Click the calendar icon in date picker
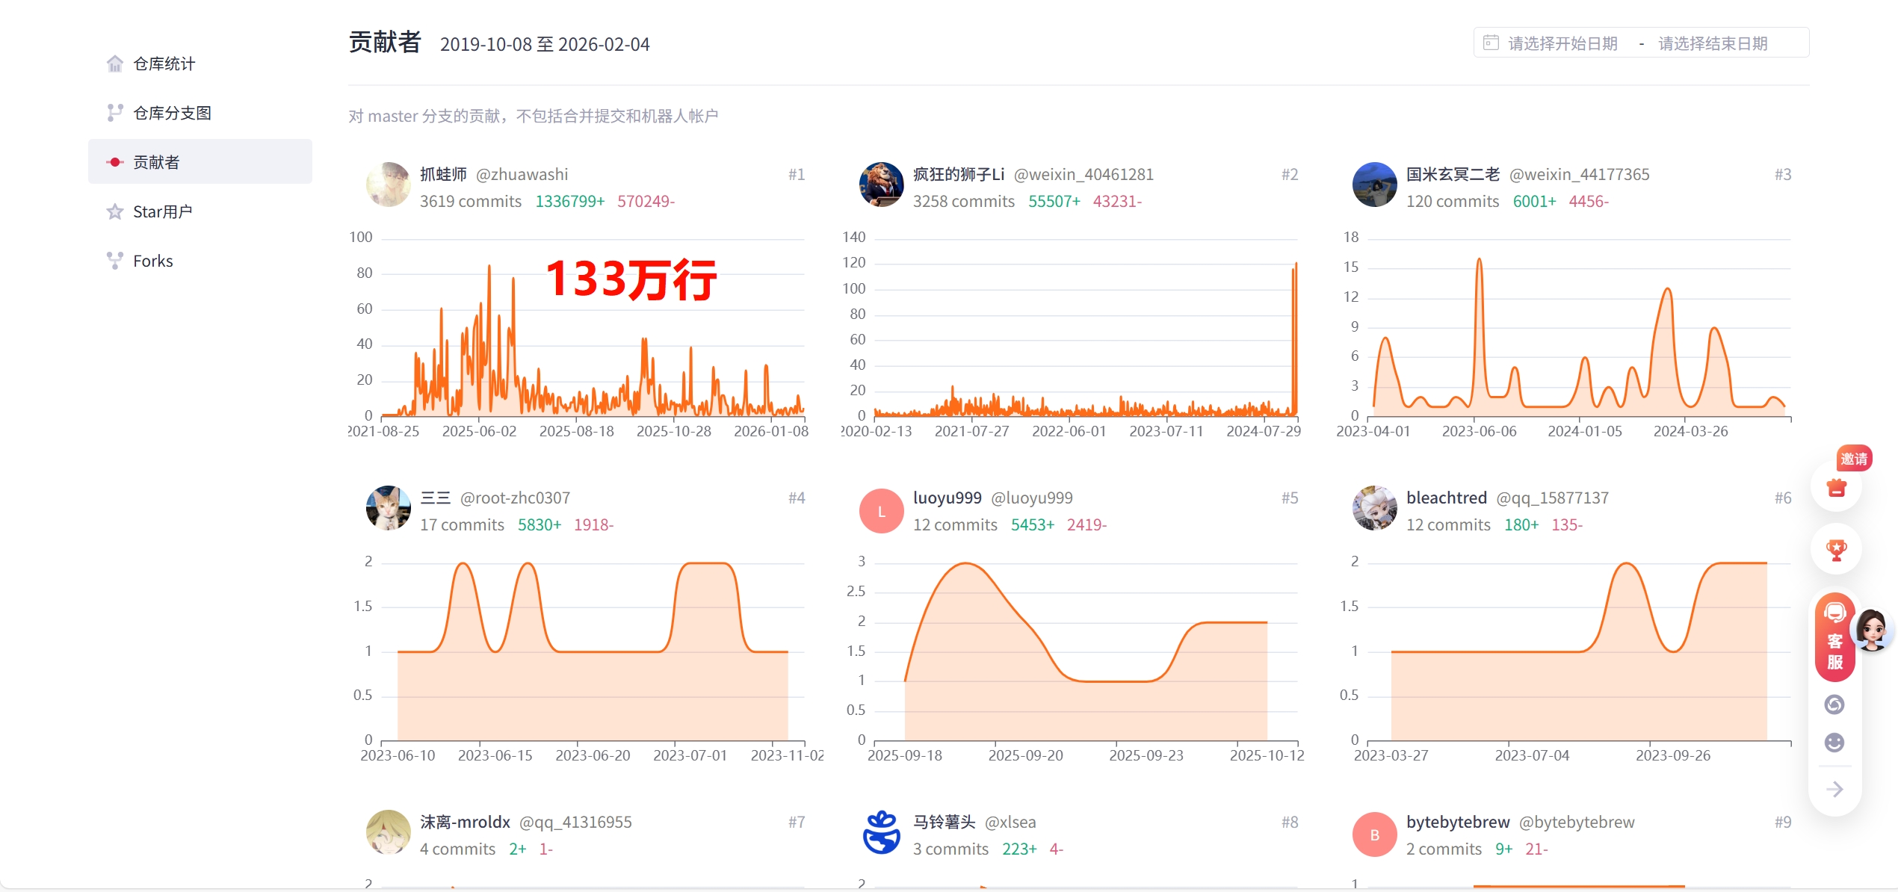1898x892 pixels. pos(1491,43)
